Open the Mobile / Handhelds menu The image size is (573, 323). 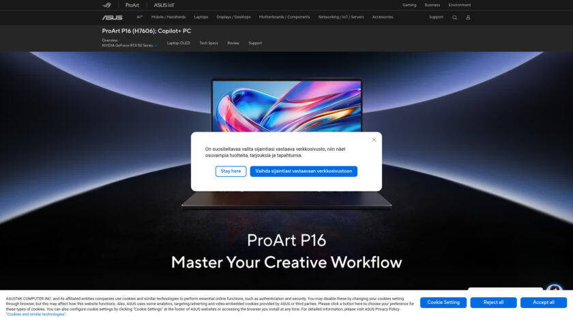(x=168, y=17)
